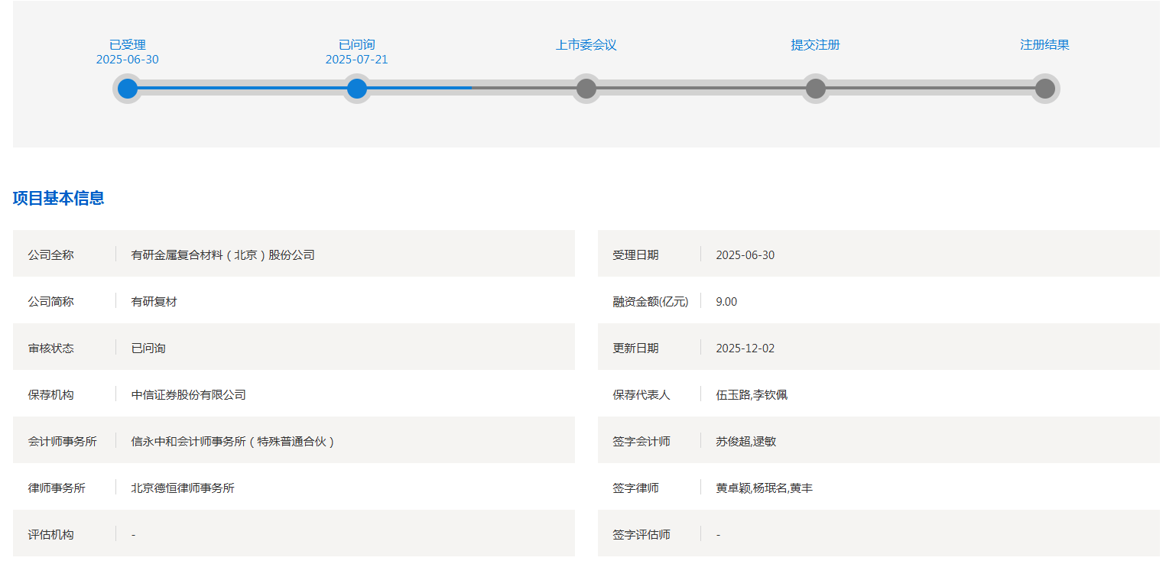This screenshot has height=564, width=1166.
Task: Select the accounting firm 信永中和会计师事务所
Action: tap(233, 442)
